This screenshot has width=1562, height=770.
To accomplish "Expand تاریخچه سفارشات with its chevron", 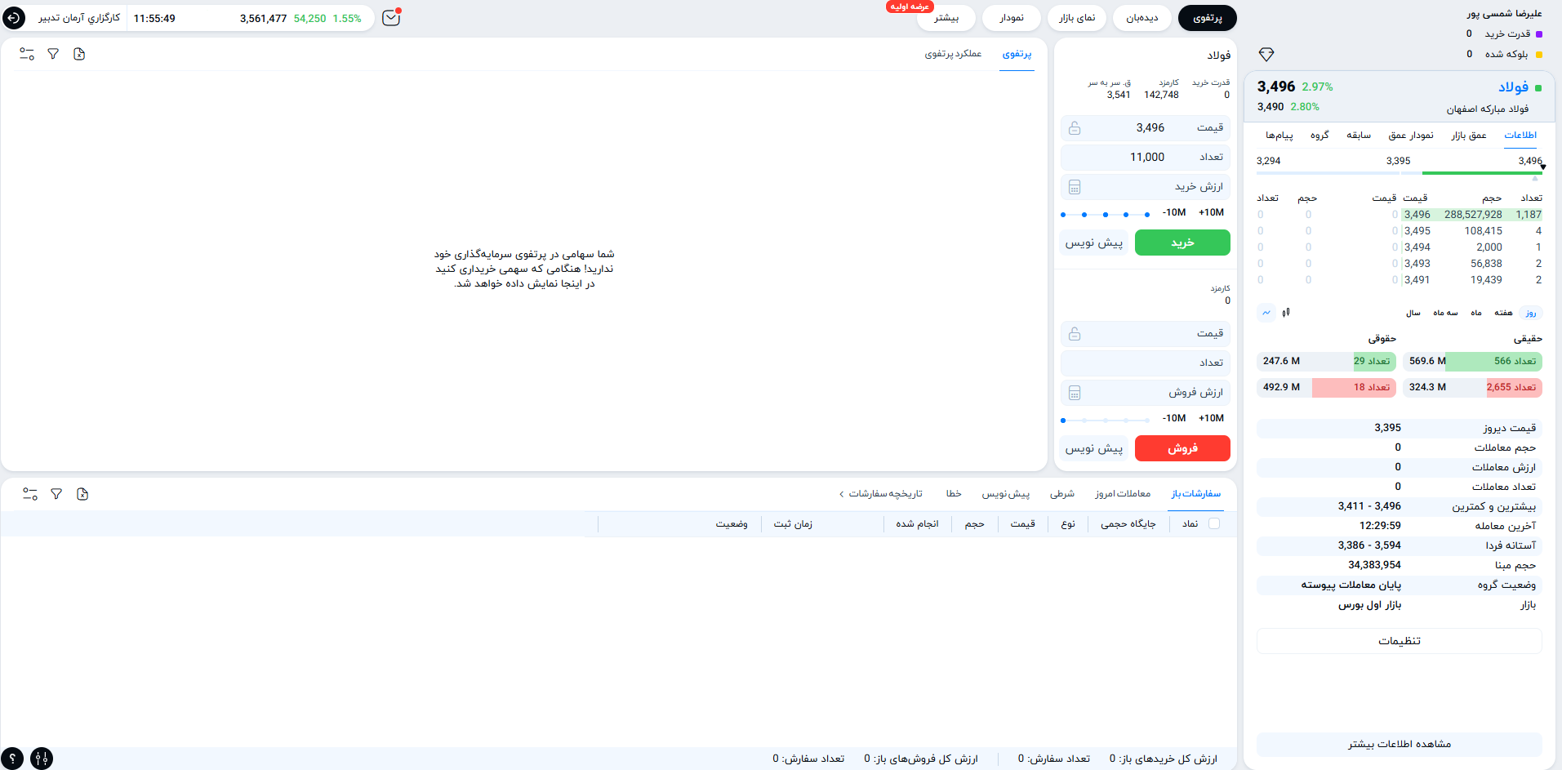I will click(842, 493).
